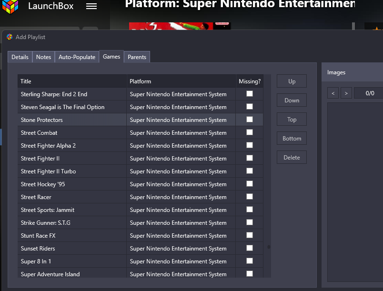Choose the Sunset Riders title
This screenshot has width=383, height=291.
[38, 249]
